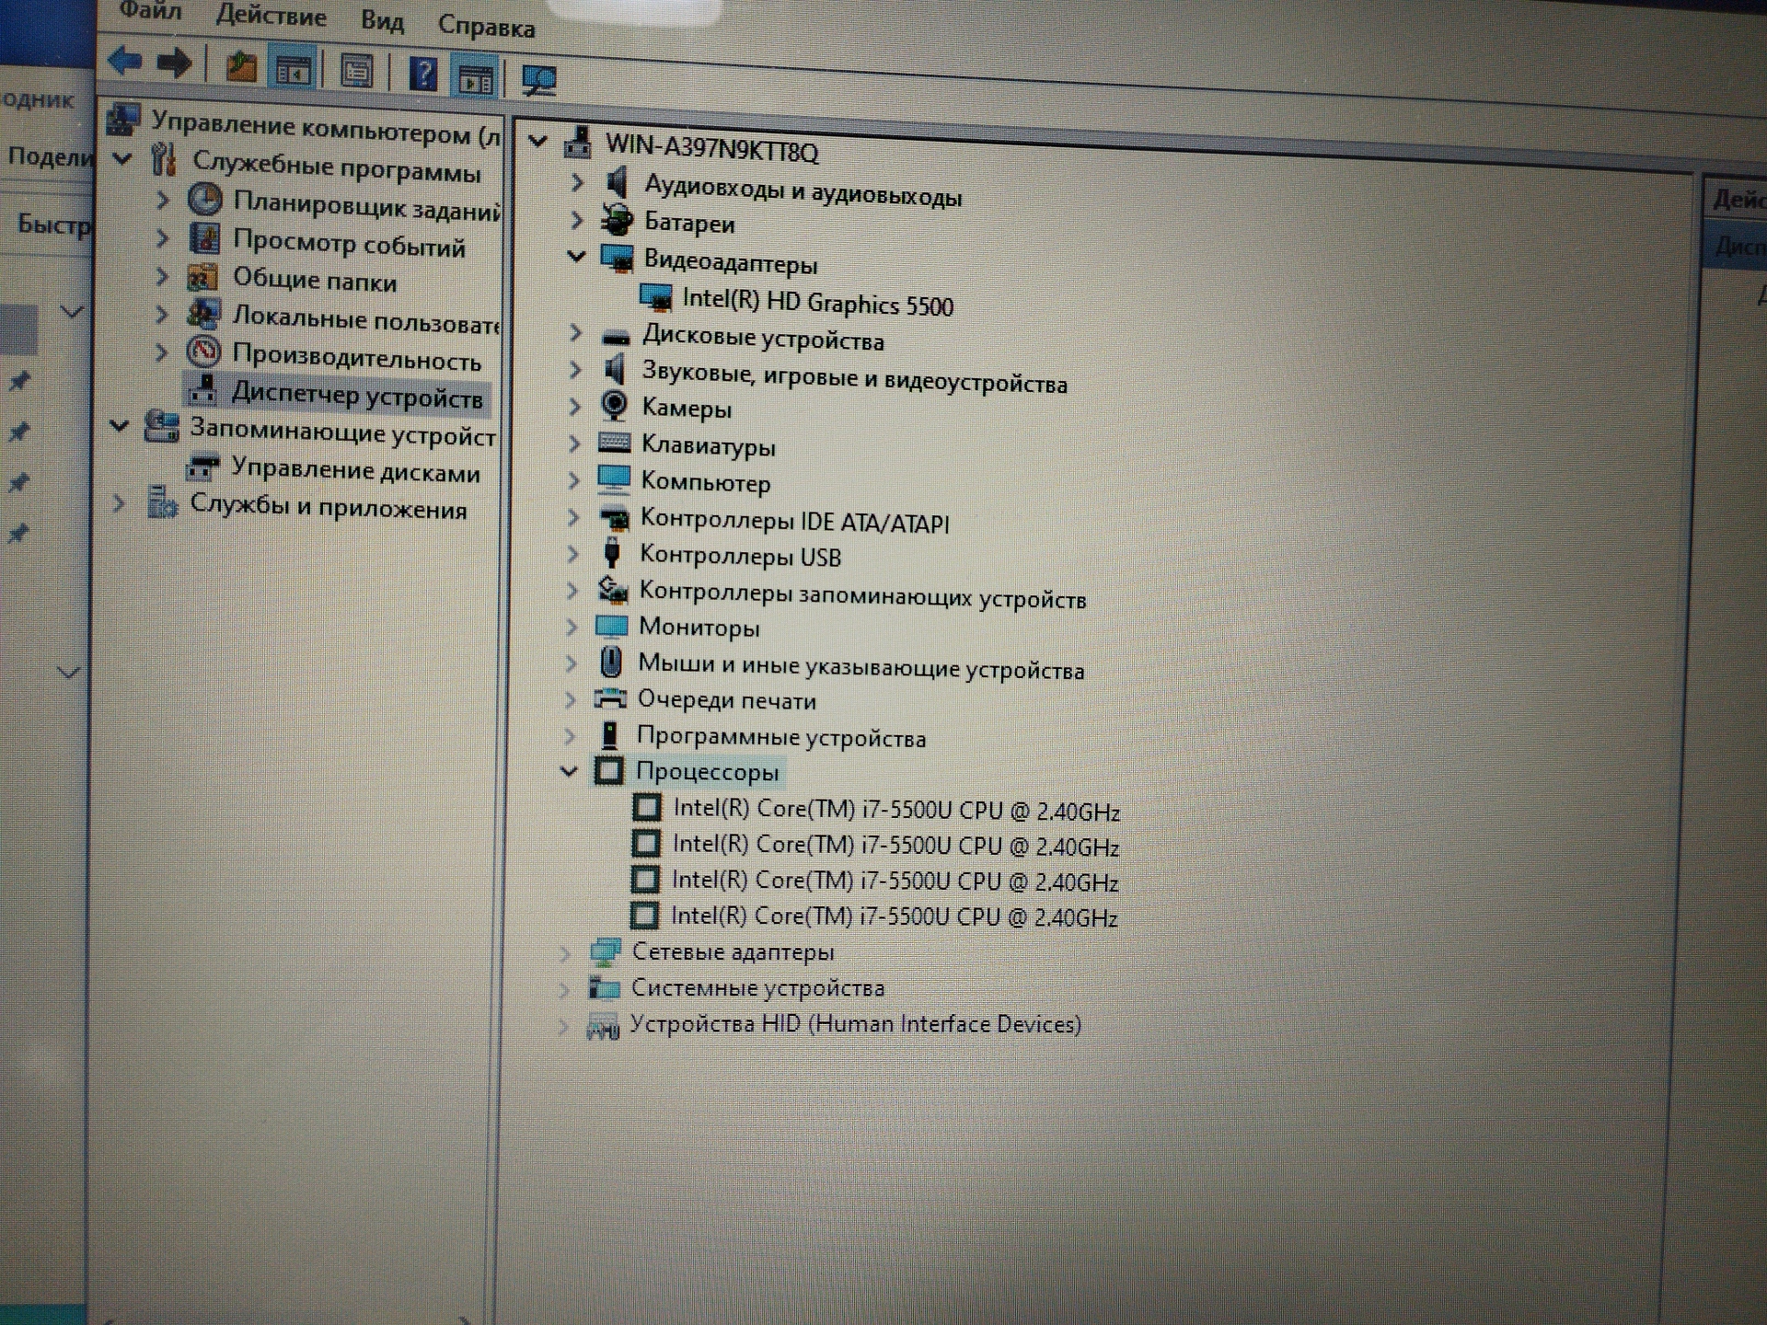Click the Очереди печати printer icon
1767x1325 pixels.
click(x=609, y=698)
